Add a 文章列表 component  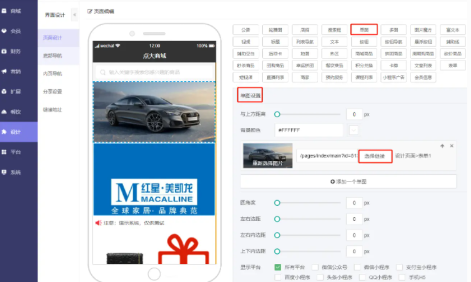tap(423, 66)
